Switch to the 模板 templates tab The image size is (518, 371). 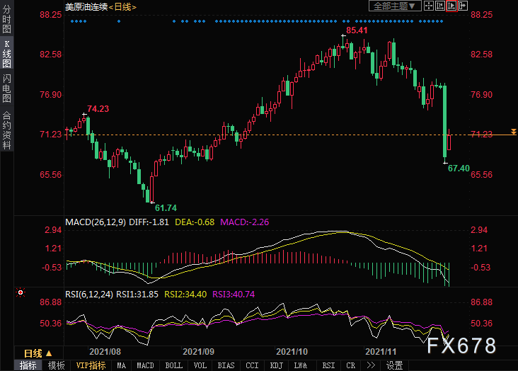(x=56, y=365)
